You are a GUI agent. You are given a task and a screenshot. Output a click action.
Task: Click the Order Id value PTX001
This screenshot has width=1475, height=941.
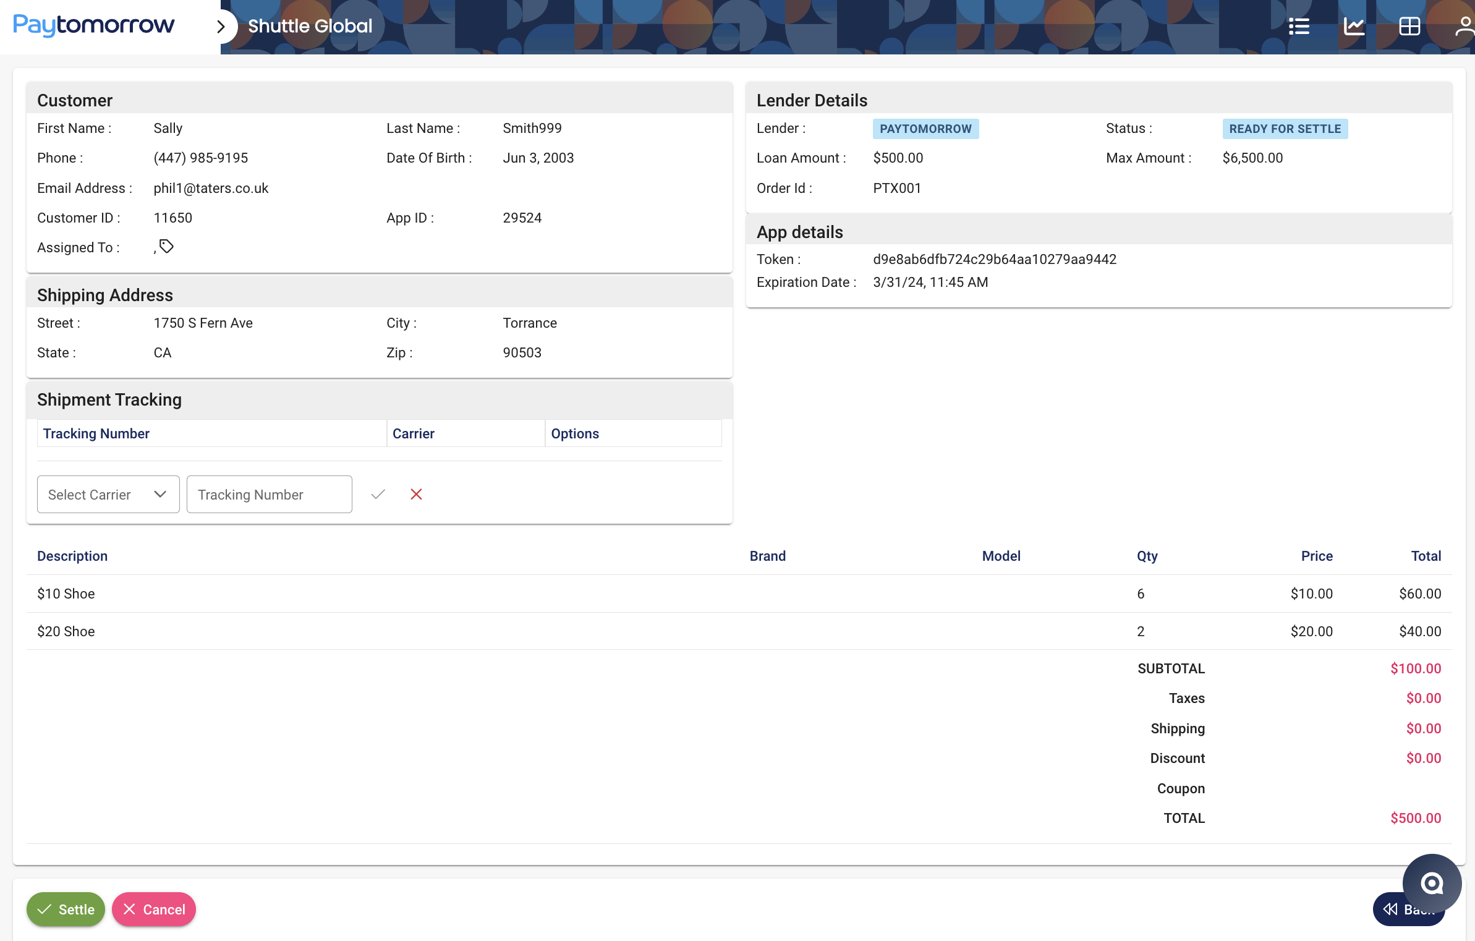coord(897,188)
